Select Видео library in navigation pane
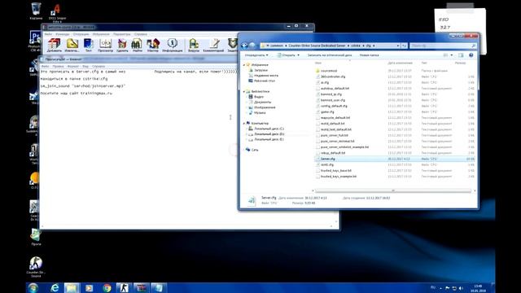 click(259, 97)
